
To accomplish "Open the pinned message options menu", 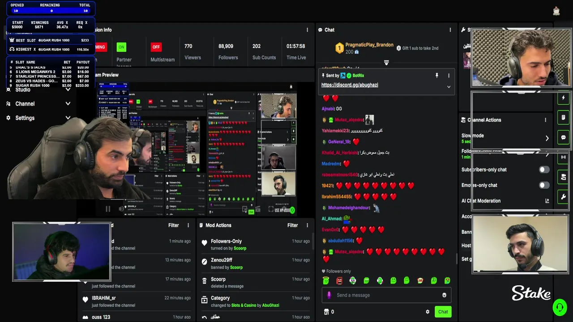I will coord(449,76).
